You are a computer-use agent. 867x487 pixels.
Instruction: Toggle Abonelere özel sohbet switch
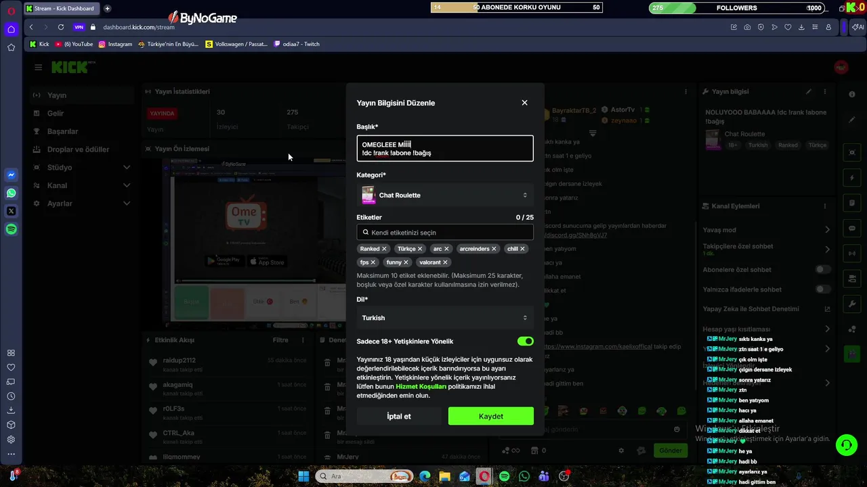pyautogui.click(x=822, y=269)
